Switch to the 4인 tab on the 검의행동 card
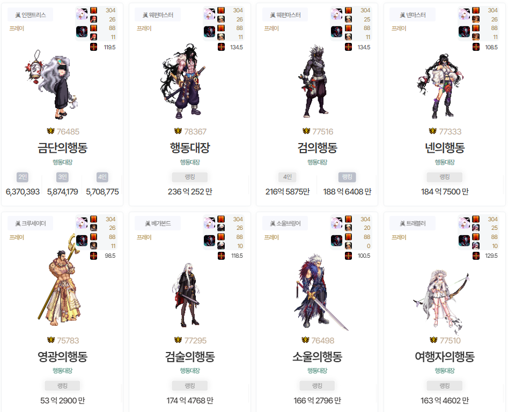 tap(288, 177)
